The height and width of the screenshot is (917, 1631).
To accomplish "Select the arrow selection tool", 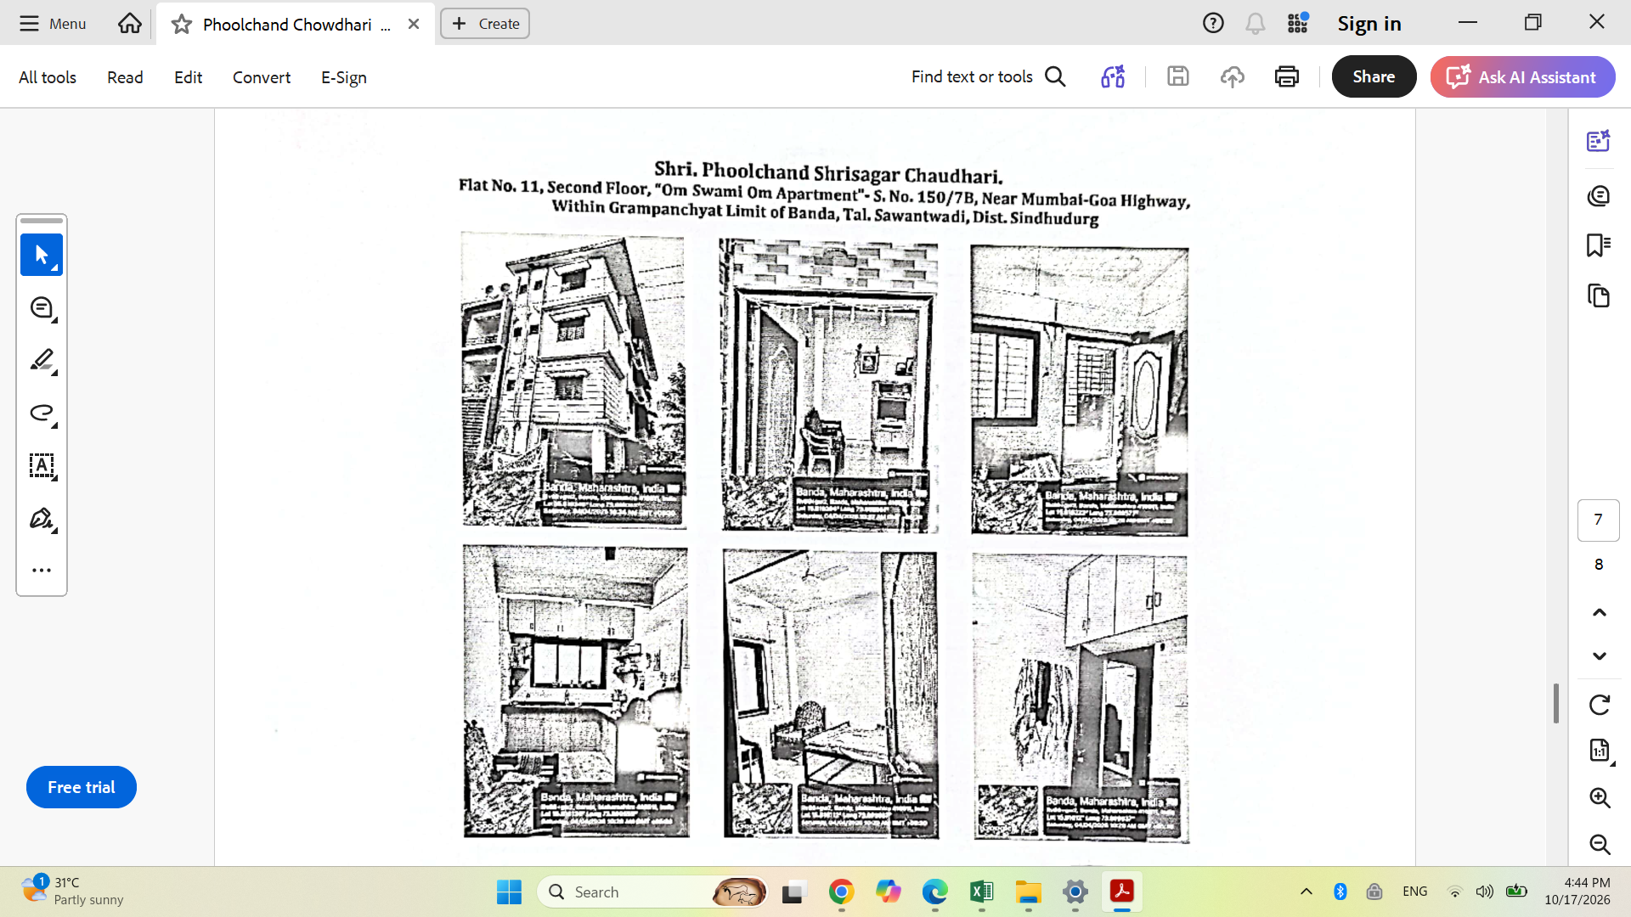I will click(42, 255).
